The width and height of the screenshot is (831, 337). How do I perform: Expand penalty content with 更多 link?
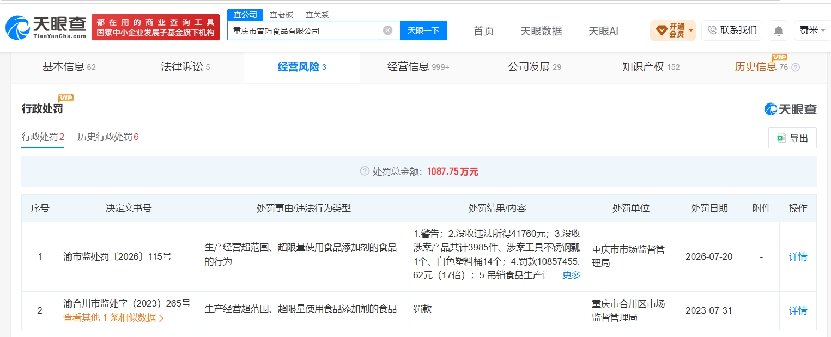coord(571,275)
